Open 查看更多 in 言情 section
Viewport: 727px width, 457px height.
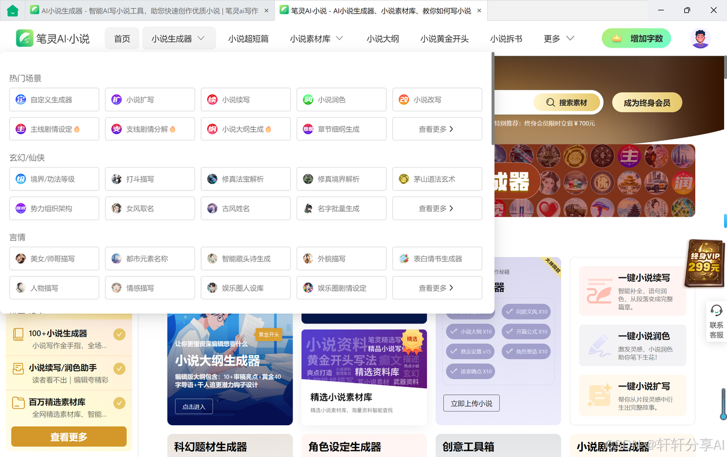click(x=437, y=288)
